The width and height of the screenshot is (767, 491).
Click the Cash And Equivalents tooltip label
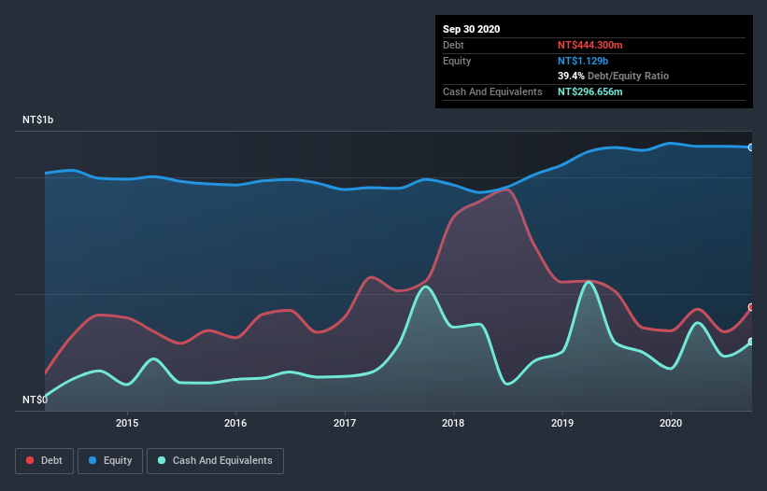coord(492,91)
